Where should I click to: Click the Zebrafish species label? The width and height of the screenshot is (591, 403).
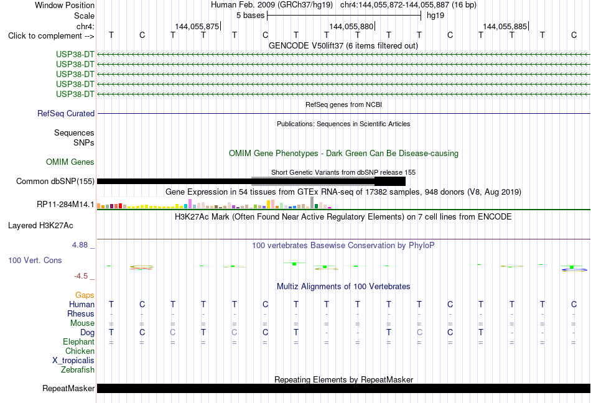click(78, 370)
